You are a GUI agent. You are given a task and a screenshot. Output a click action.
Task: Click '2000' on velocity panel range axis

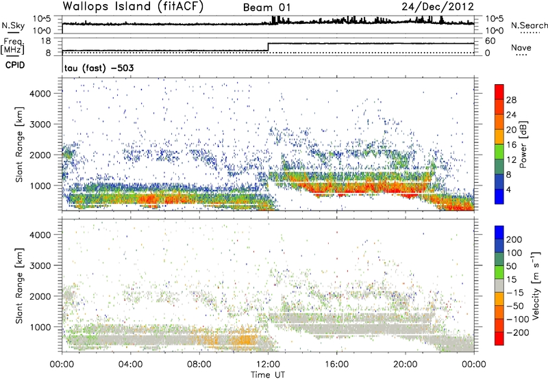(40, 296)
